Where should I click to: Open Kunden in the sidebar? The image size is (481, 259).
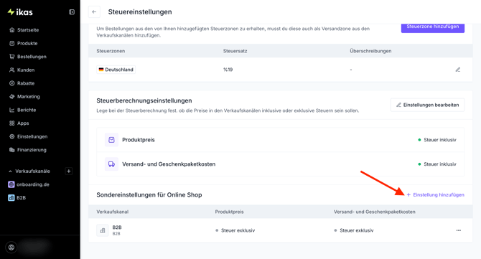(26, 70)
